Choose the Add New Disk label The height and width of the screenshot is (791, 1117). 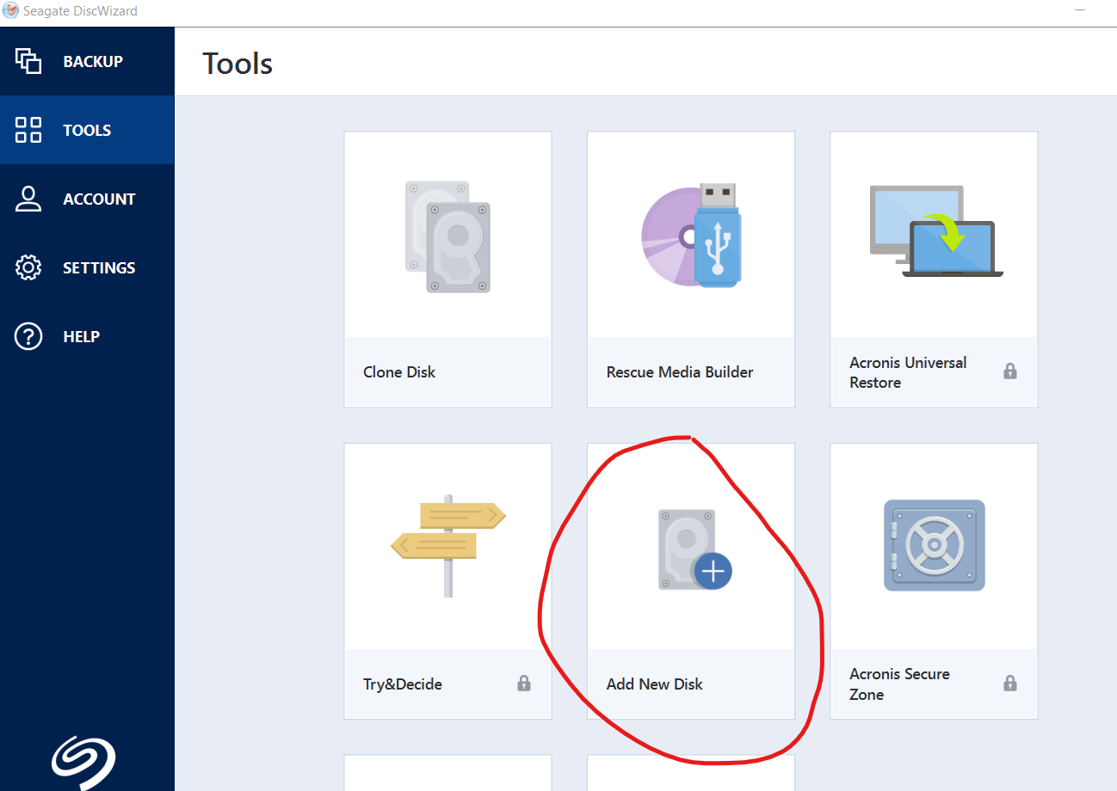point(655,684)
